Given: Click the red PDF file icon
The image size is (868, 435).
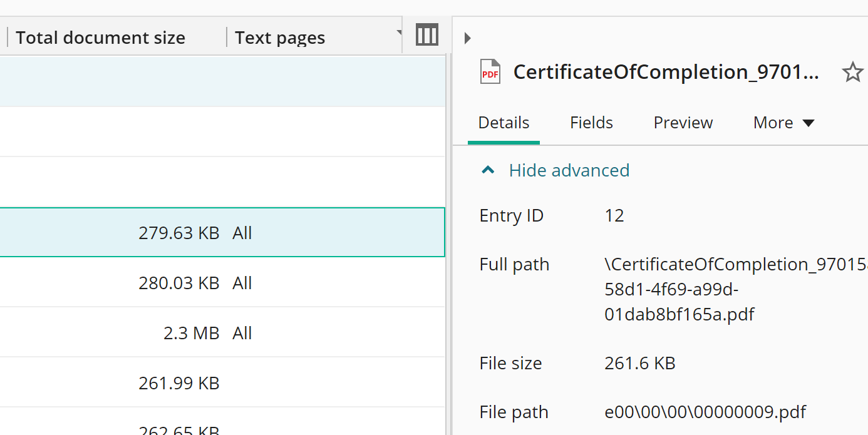Looking at the screenshot, I should [490, 72].
